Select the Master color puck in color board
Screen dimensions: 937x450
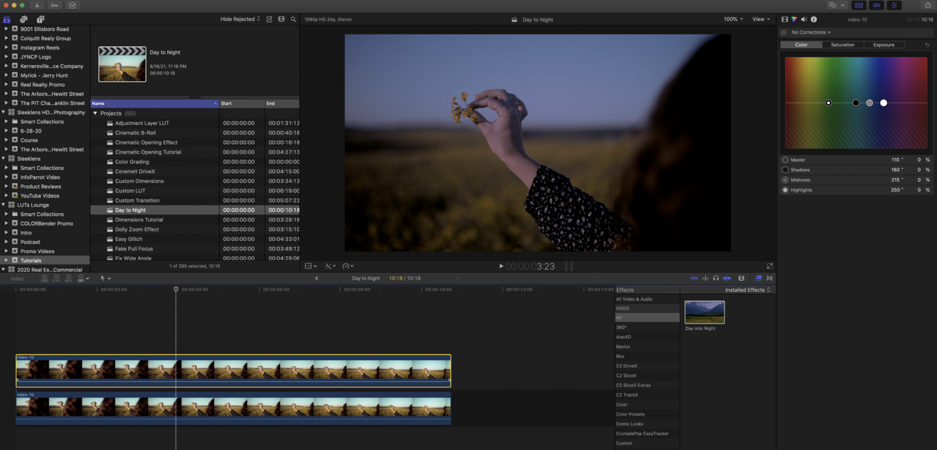(x=828, y=103)
